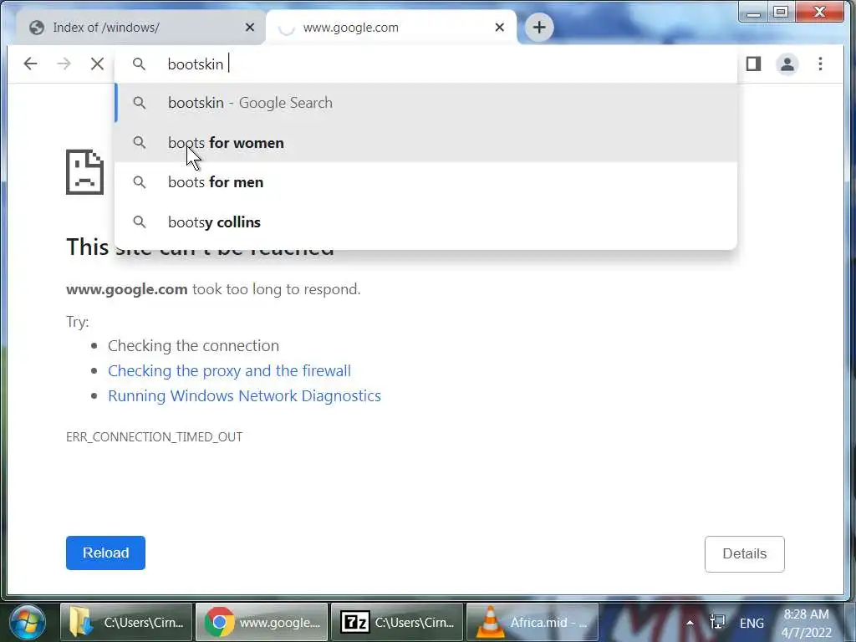Viewport: 856px width, 642px height.
Task: Click the sad page error icon
Action: point(84,172)
